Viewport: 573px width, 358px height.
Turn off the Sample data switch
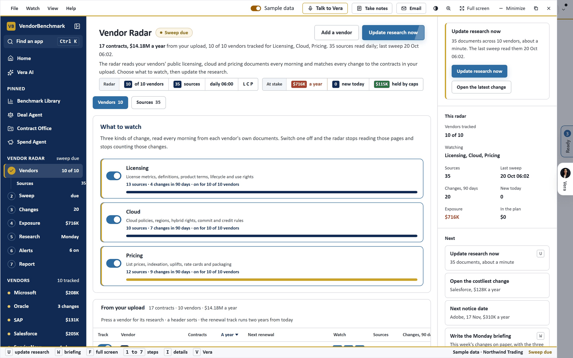click(256, 8)
